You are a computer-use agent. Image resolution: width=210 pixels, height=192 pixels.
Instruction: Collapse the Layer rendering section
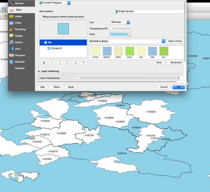coord(39,71)
